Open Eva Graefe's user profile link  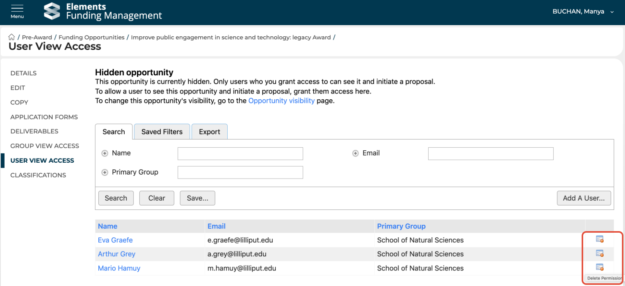coord(115,240)
